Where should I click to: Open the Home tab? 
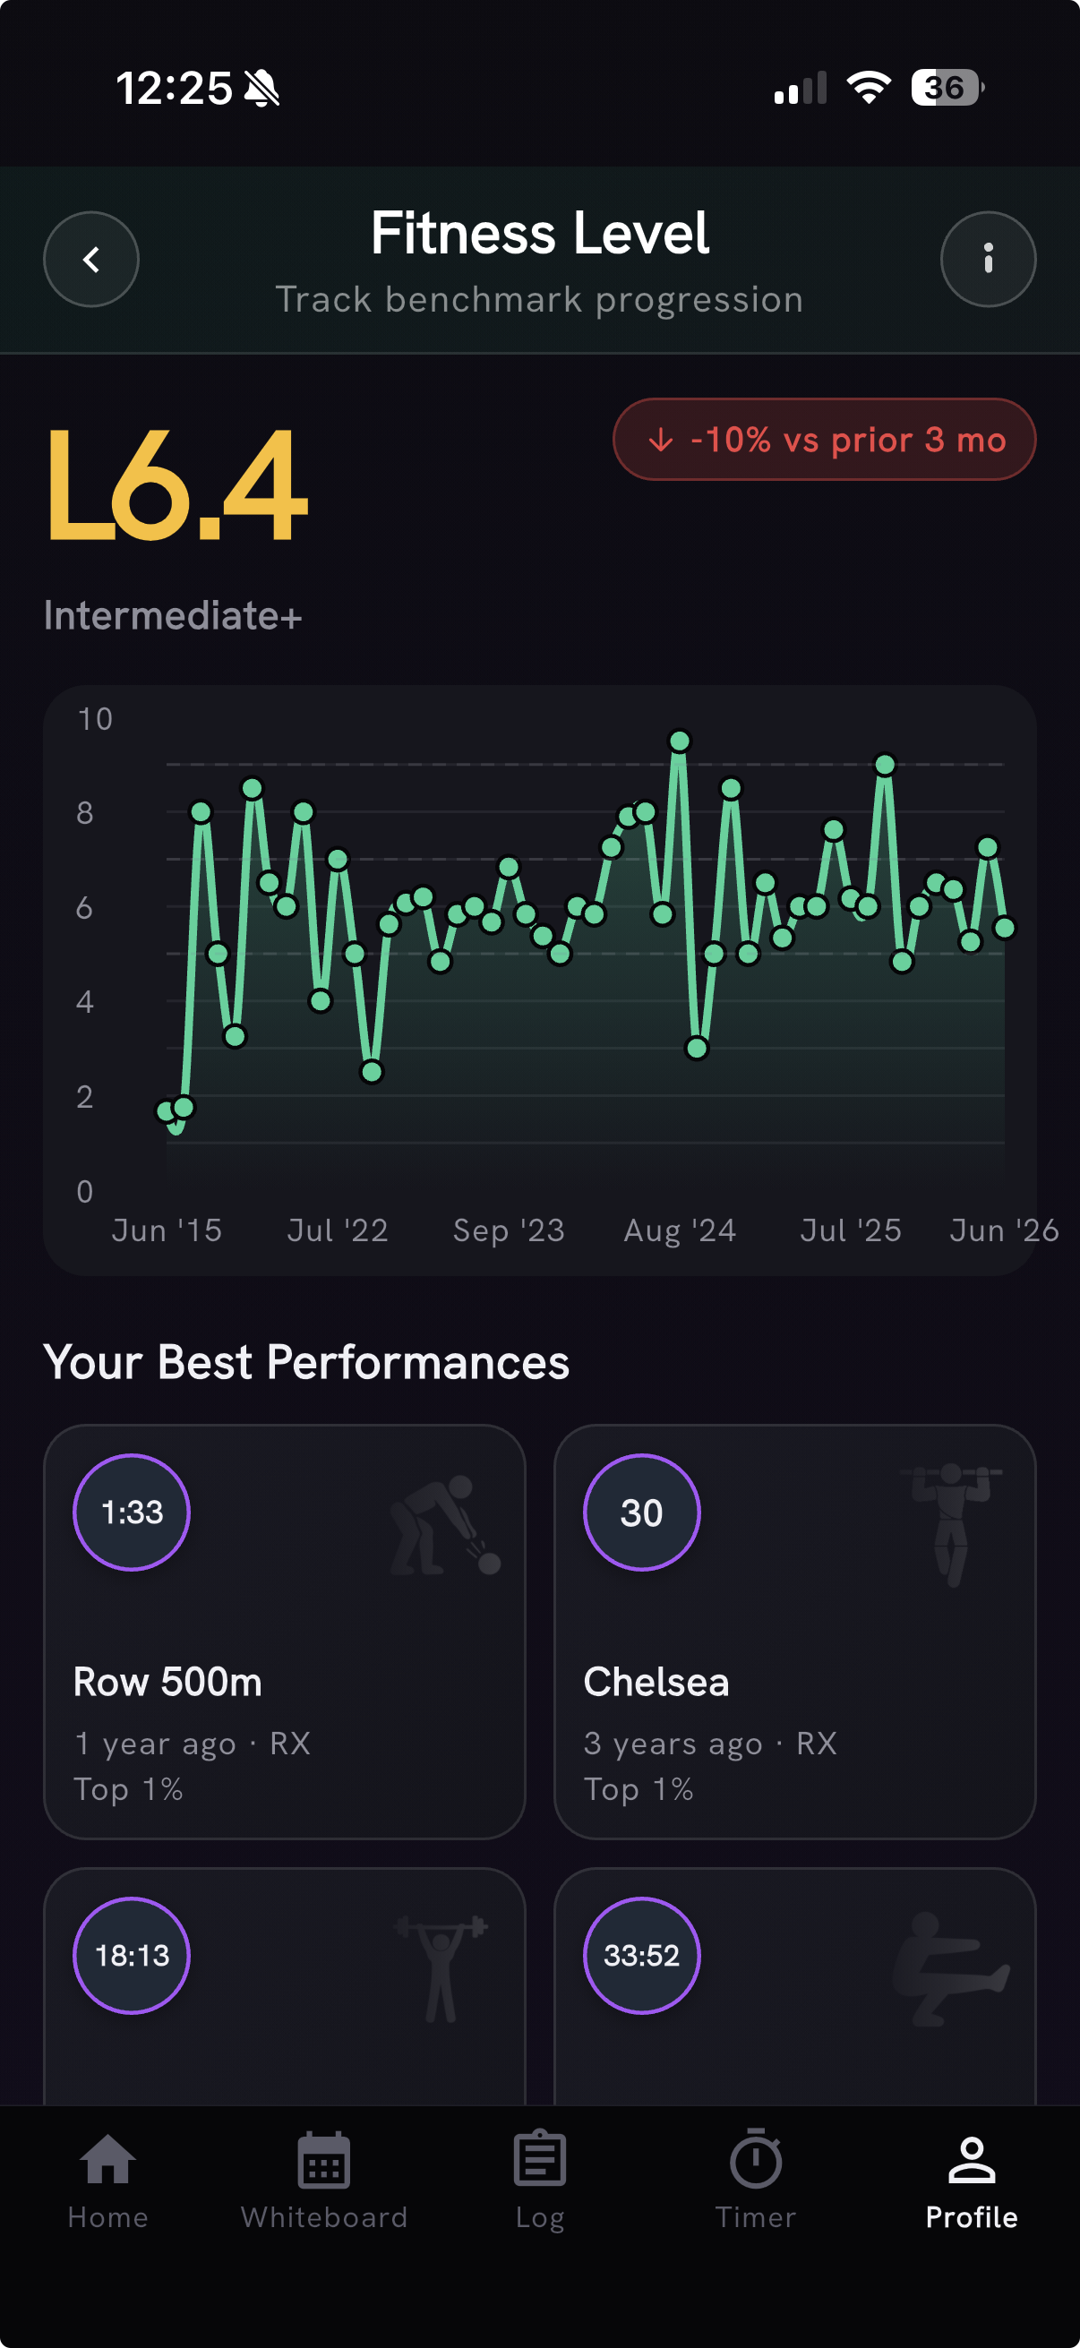[107, 2181]
